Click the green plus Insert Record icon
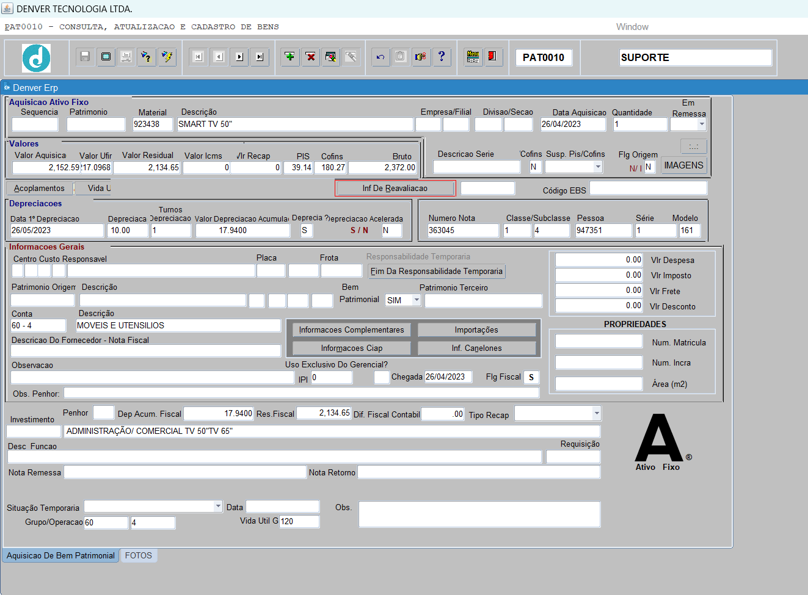Image resolution: width=808 pixels, height=595 pixels. 290,57
